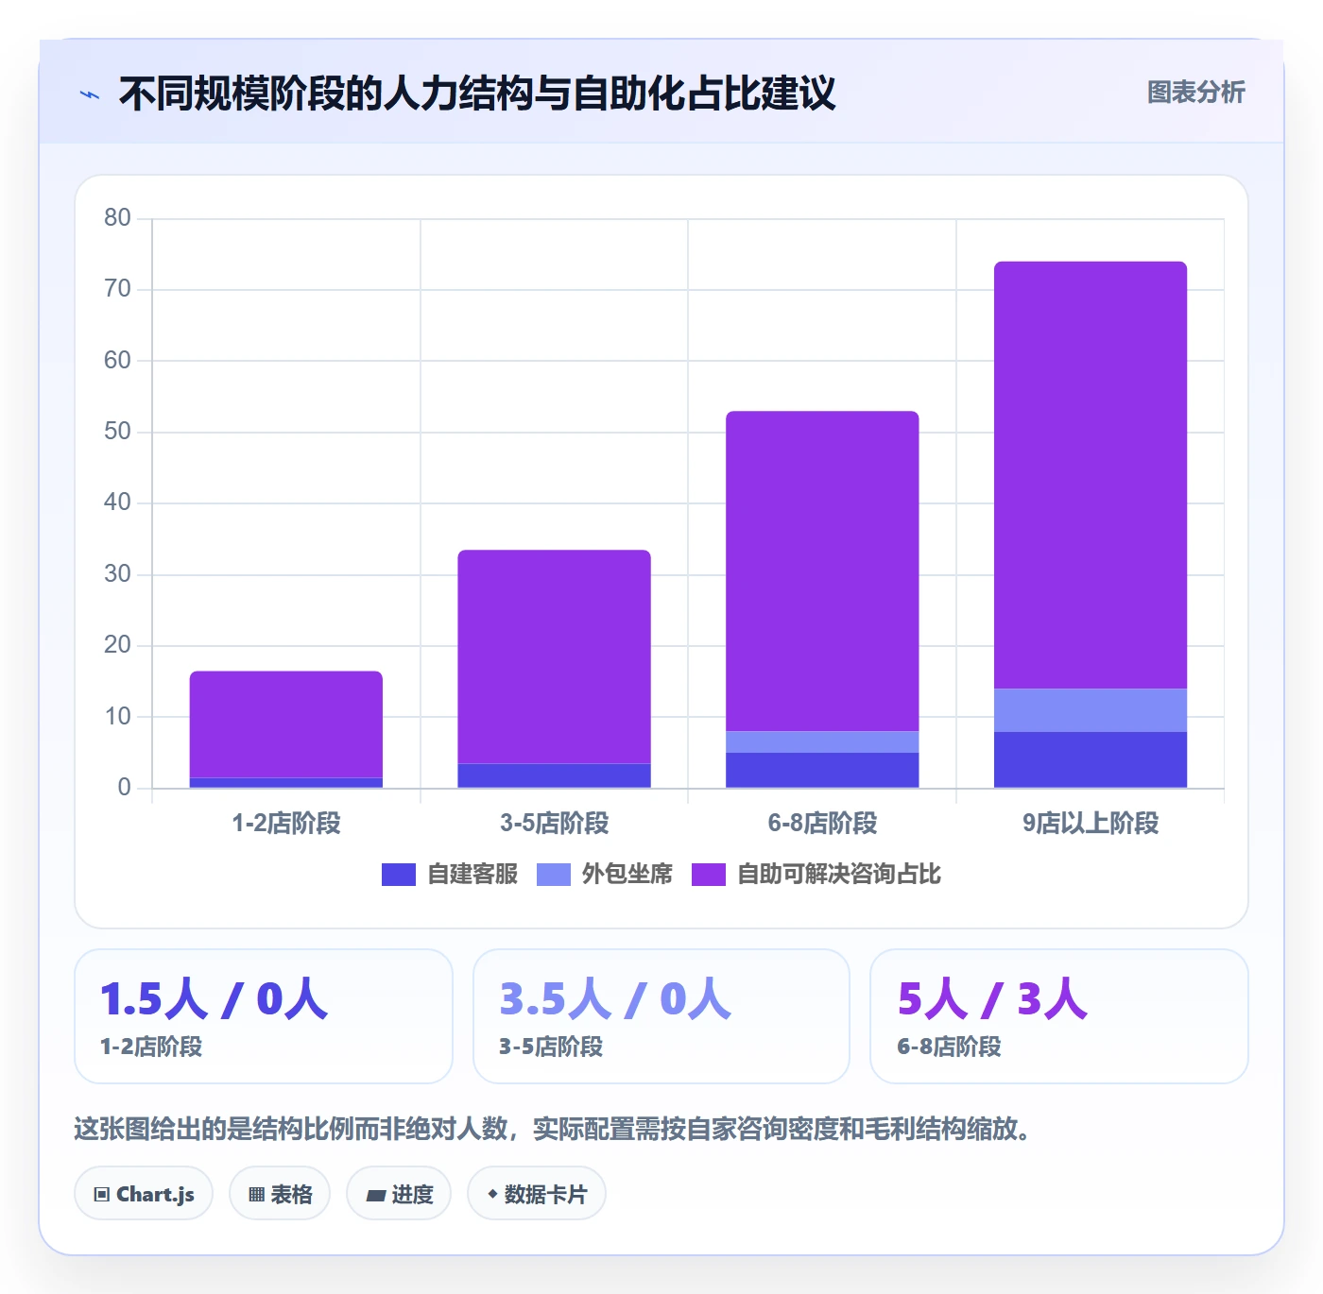The image size is (1323, 1294).
Task: Click the y-axis value 50
Action: [117, 432]
